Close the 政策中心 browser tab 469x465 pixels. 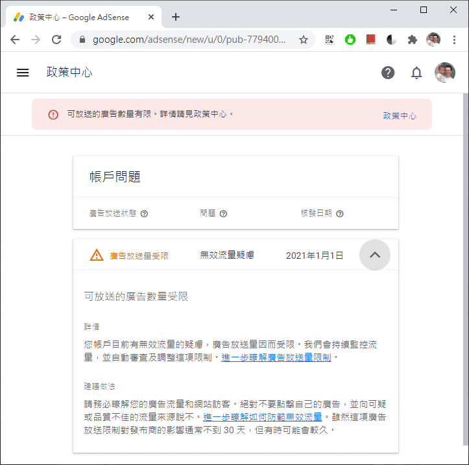coord(151,17)
